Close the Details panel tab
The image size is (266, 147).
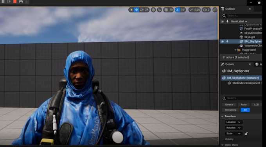pos(250,64)
